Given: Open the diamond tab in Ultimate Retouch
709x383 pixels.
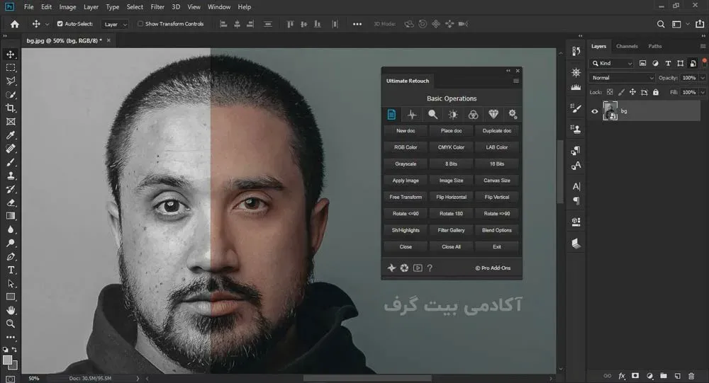Looking at the screenshot, I should [493, 115].
